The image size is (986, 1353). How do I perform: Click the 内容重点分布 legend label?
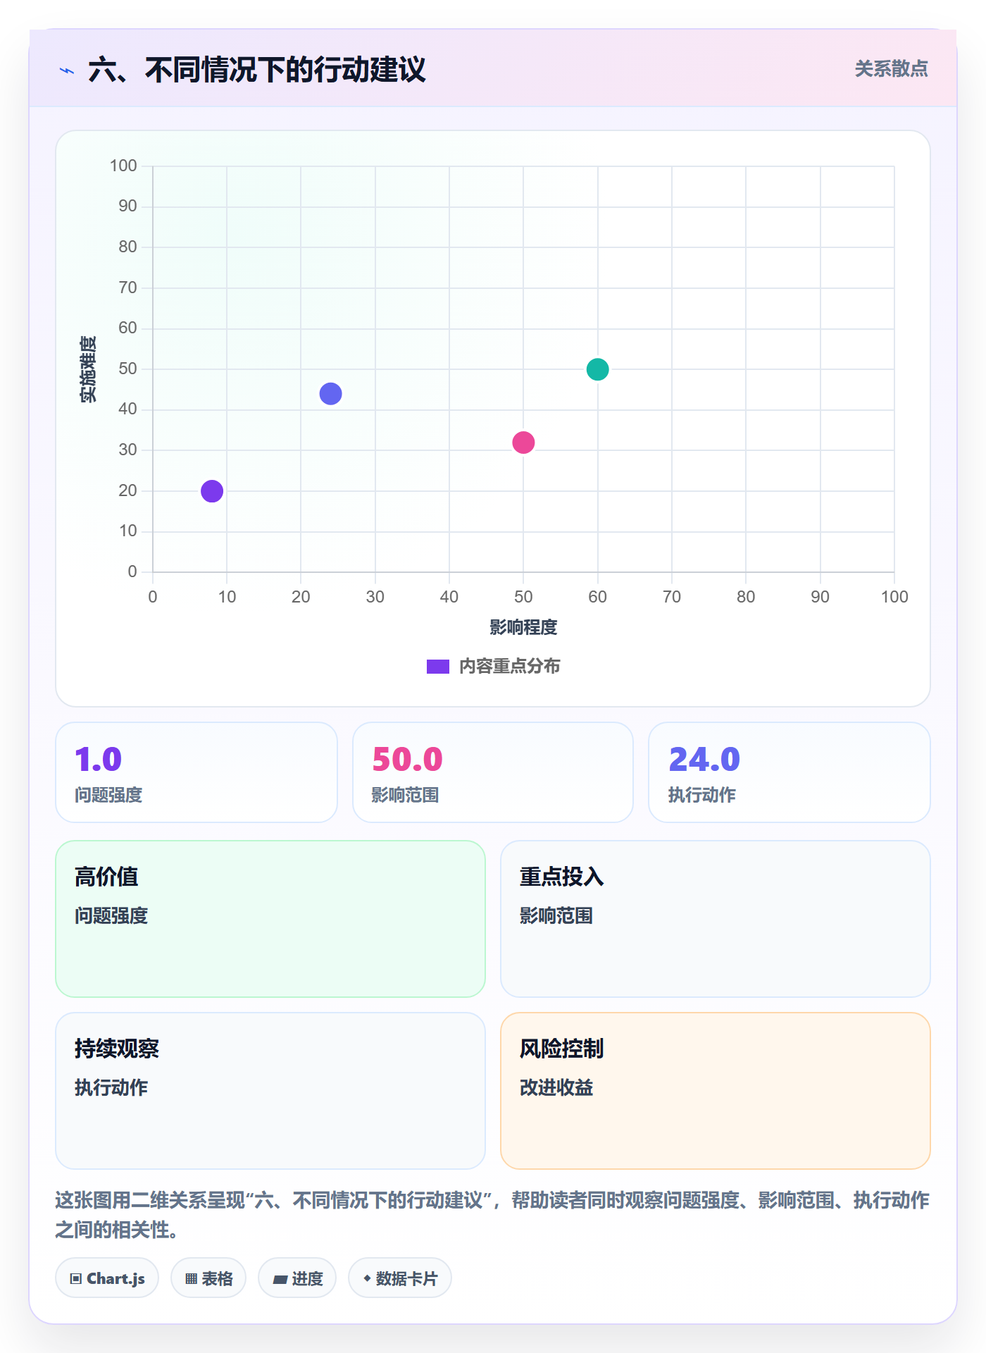pyautogui.click(x=509, y=667)
